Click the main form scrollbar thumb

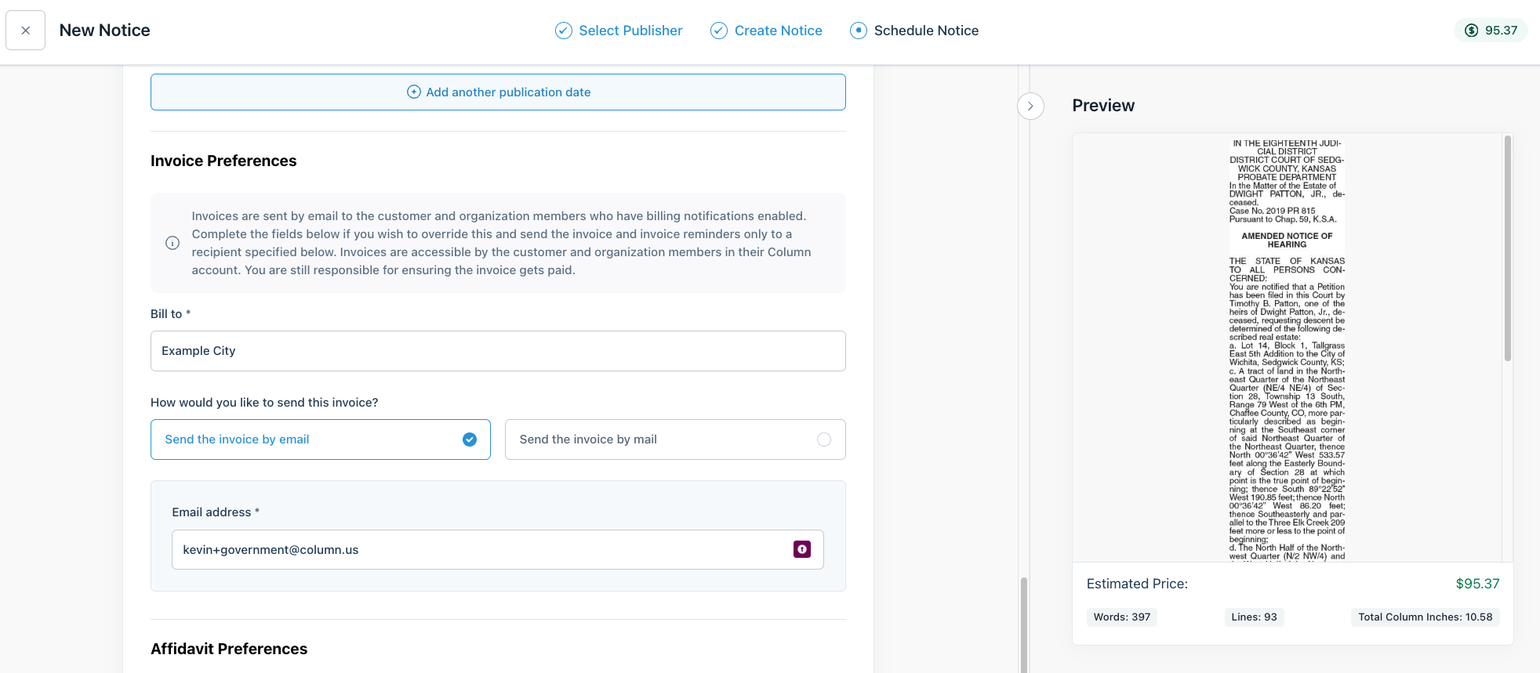click(1022, 624)
